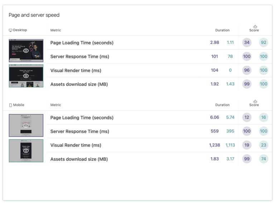This screenshot has height=204, width=275.
Task: Click the 559 mobile response value
Action: click(214, 131)
